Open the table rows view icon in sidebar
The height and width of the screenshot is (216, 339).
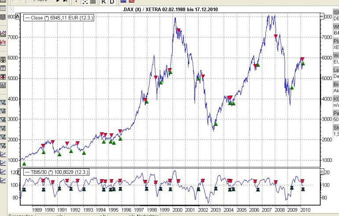(x=3, y=8)
